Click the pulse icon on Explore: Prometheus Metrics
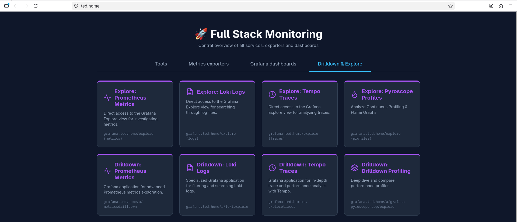The width and height of the screenshot is (517, 222). pos(107,98)
